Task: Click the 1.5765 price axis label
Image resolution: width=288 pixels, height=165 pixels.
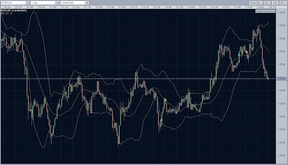Action: (281, 26)
